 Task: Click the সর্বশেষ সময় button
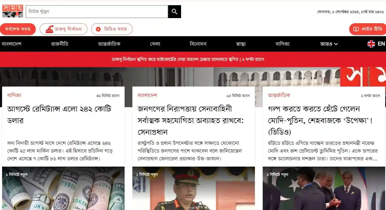coord(18,29)
